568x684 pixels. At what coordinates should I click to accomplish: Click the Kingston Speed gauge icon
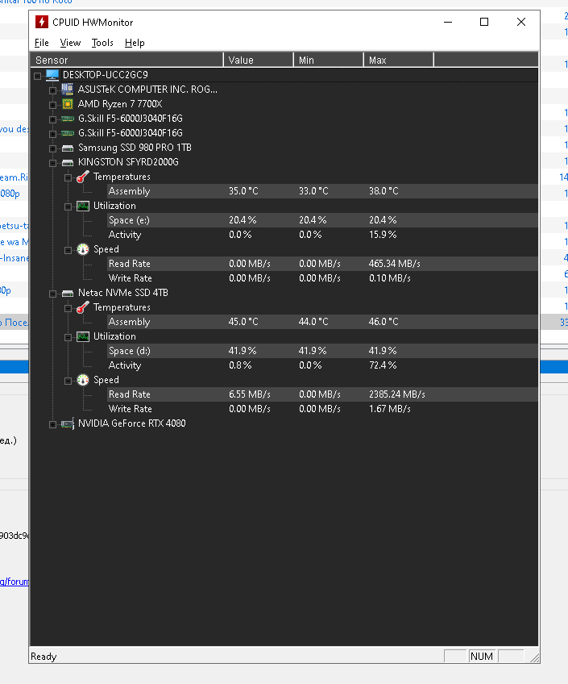(x=83, y=249)
